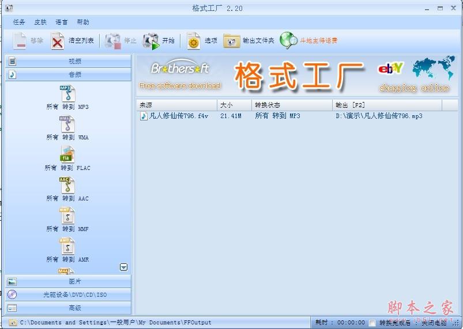Start conversion with the 开始 icon

point(151,41)
